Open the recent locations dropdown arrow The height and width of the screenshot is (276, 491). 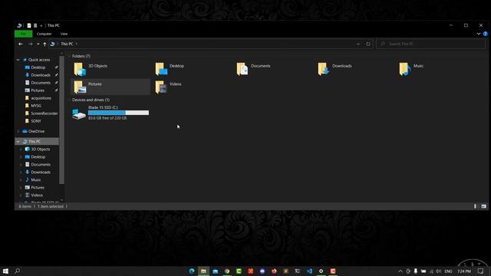tap(38, 44)
